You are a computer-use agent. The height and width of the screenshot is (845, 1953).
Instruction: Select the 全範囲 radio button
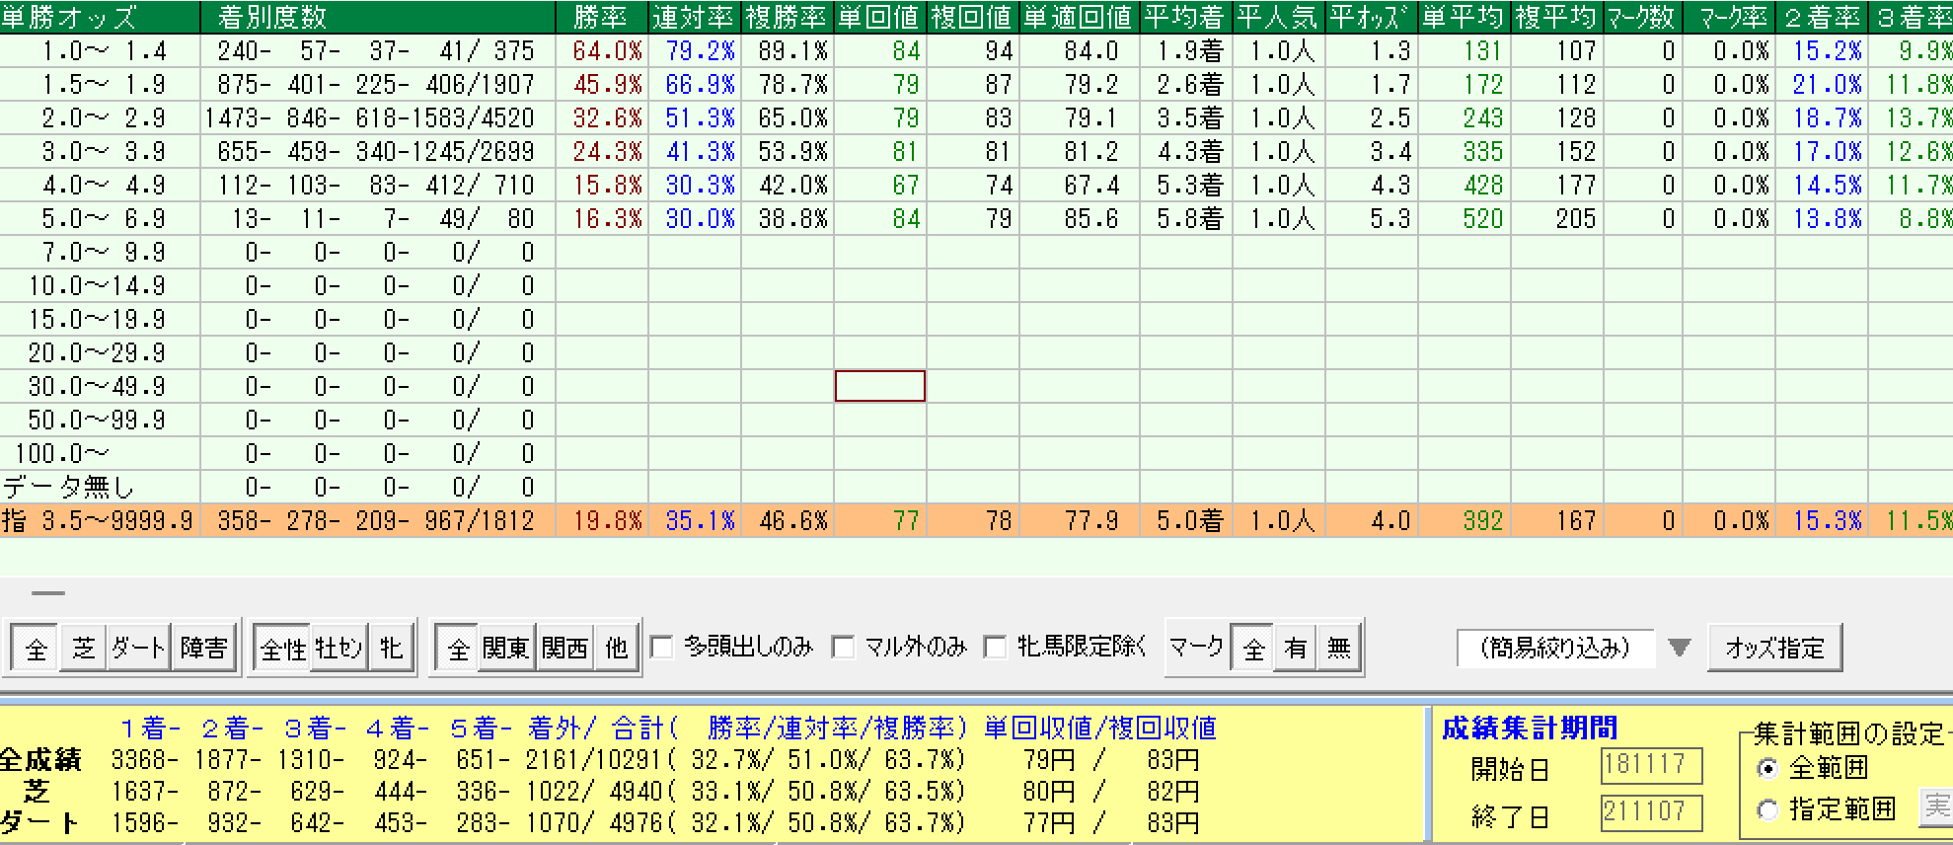[1767, 768]
